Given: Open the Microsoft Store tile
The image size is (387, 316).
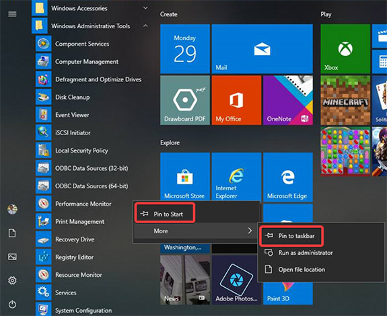Looking at the screenshot, I should [185, 177].
